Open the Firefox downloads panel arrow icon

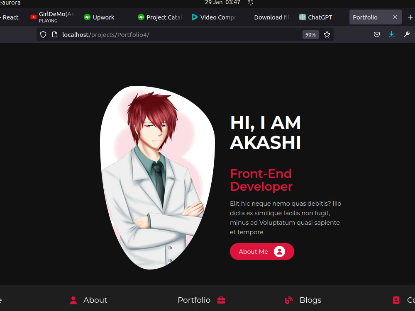pos(391,34)
